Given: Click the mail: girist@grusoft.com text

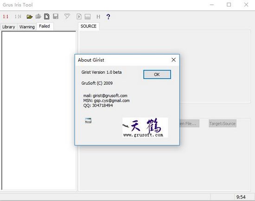Looking at the screenshot, I should pos(105,95).
